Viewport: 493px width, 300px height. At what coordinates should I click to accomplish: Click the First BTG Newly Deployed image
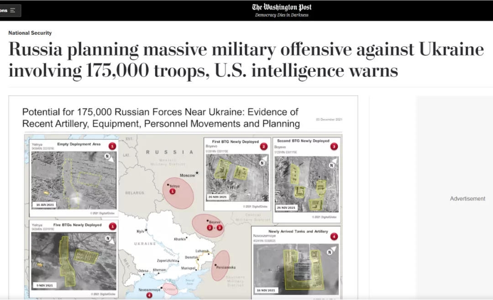237,178
